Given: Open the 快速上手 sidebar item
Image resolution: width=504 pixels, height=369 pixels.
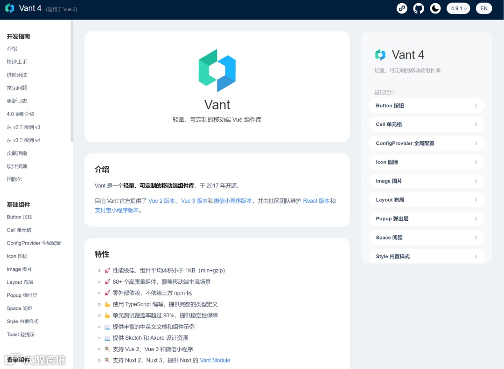Looking at the screenshot, I should [x=17, y=61].
